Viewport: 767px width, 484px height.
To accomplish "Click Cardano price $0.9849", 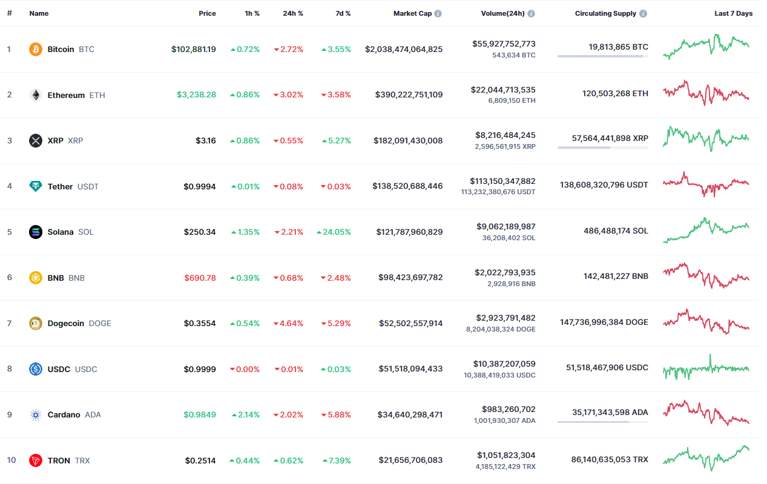I will pos(200,414).
